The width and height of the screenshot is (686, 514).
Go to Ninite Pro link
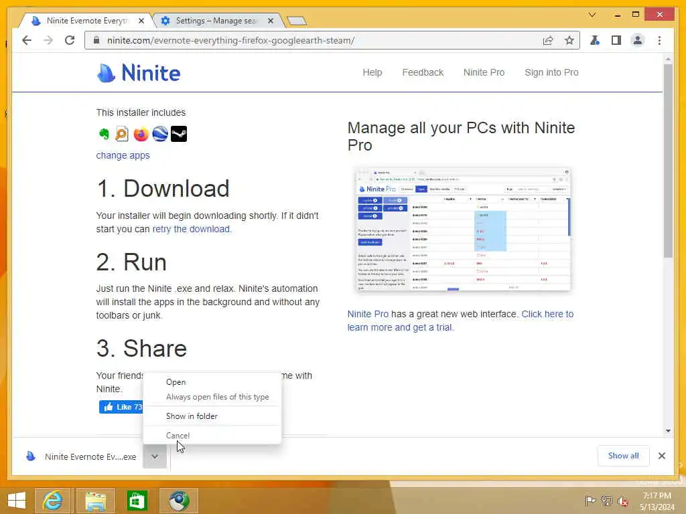coord(484,72)
